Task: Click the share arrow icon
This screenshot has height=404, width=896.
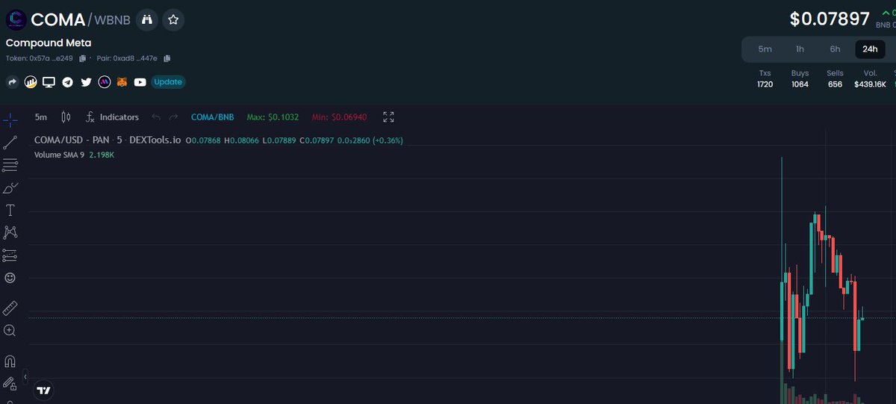Action: click(12, 82)
